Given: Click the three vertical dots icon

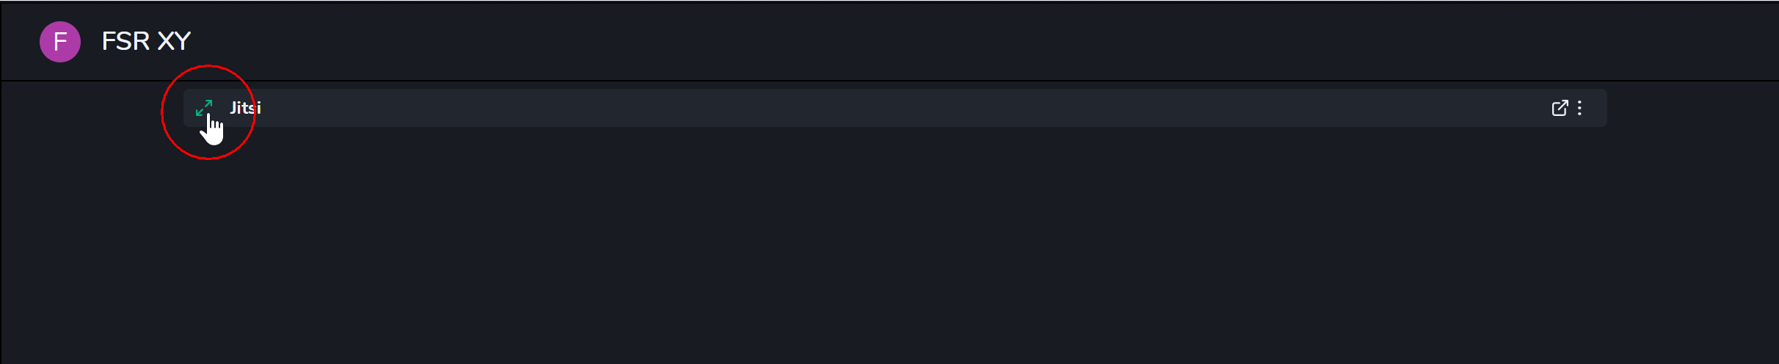Looking at the screenshot, I should 1579,108.
